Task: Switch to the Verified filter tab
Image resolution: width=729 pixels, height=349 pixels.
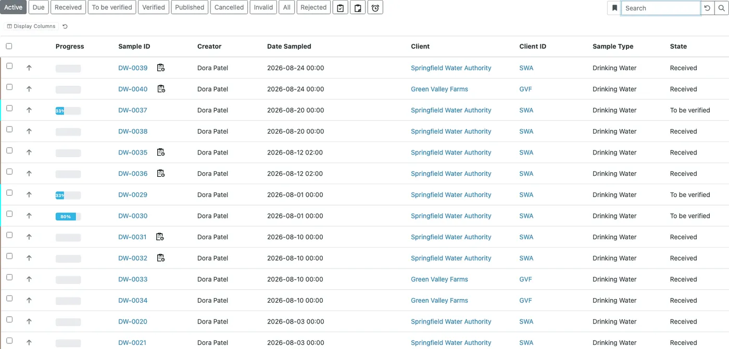Action: coord(154,7)
